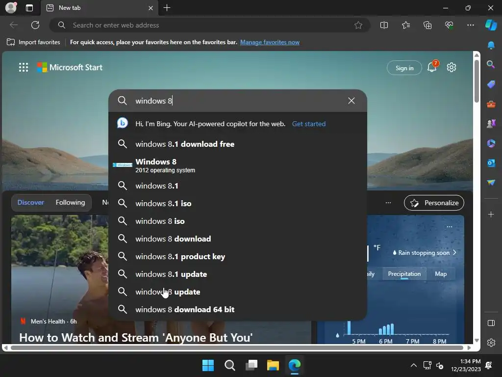
Task: Open the Edge profile avatar
Action: pos(11,7)
